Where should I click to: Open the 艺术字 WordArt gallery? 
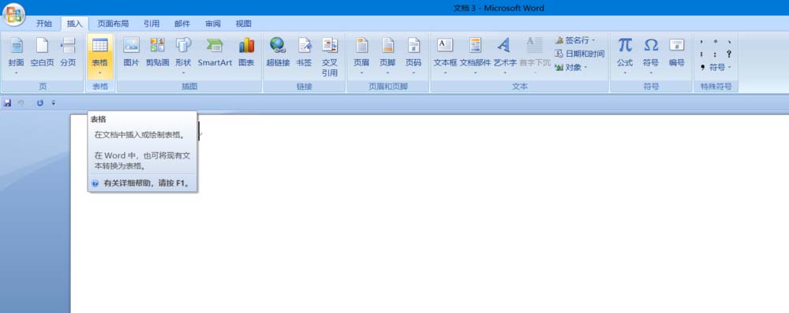coord(505,55)
